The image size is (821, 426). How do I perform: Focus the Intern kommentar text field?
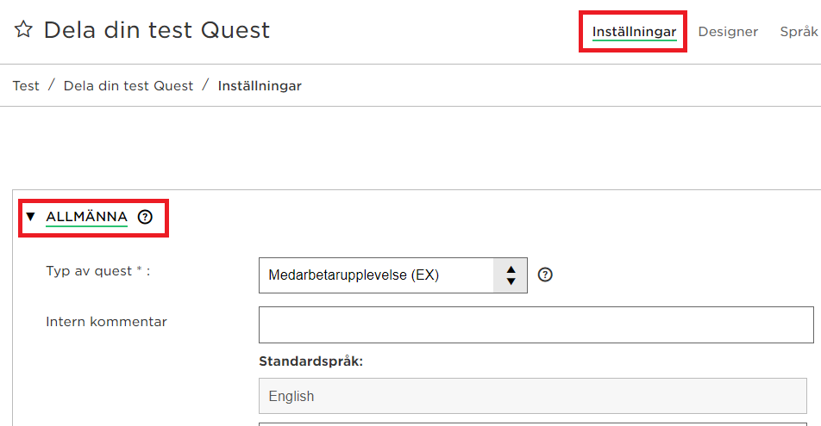(x=536, y=325)
